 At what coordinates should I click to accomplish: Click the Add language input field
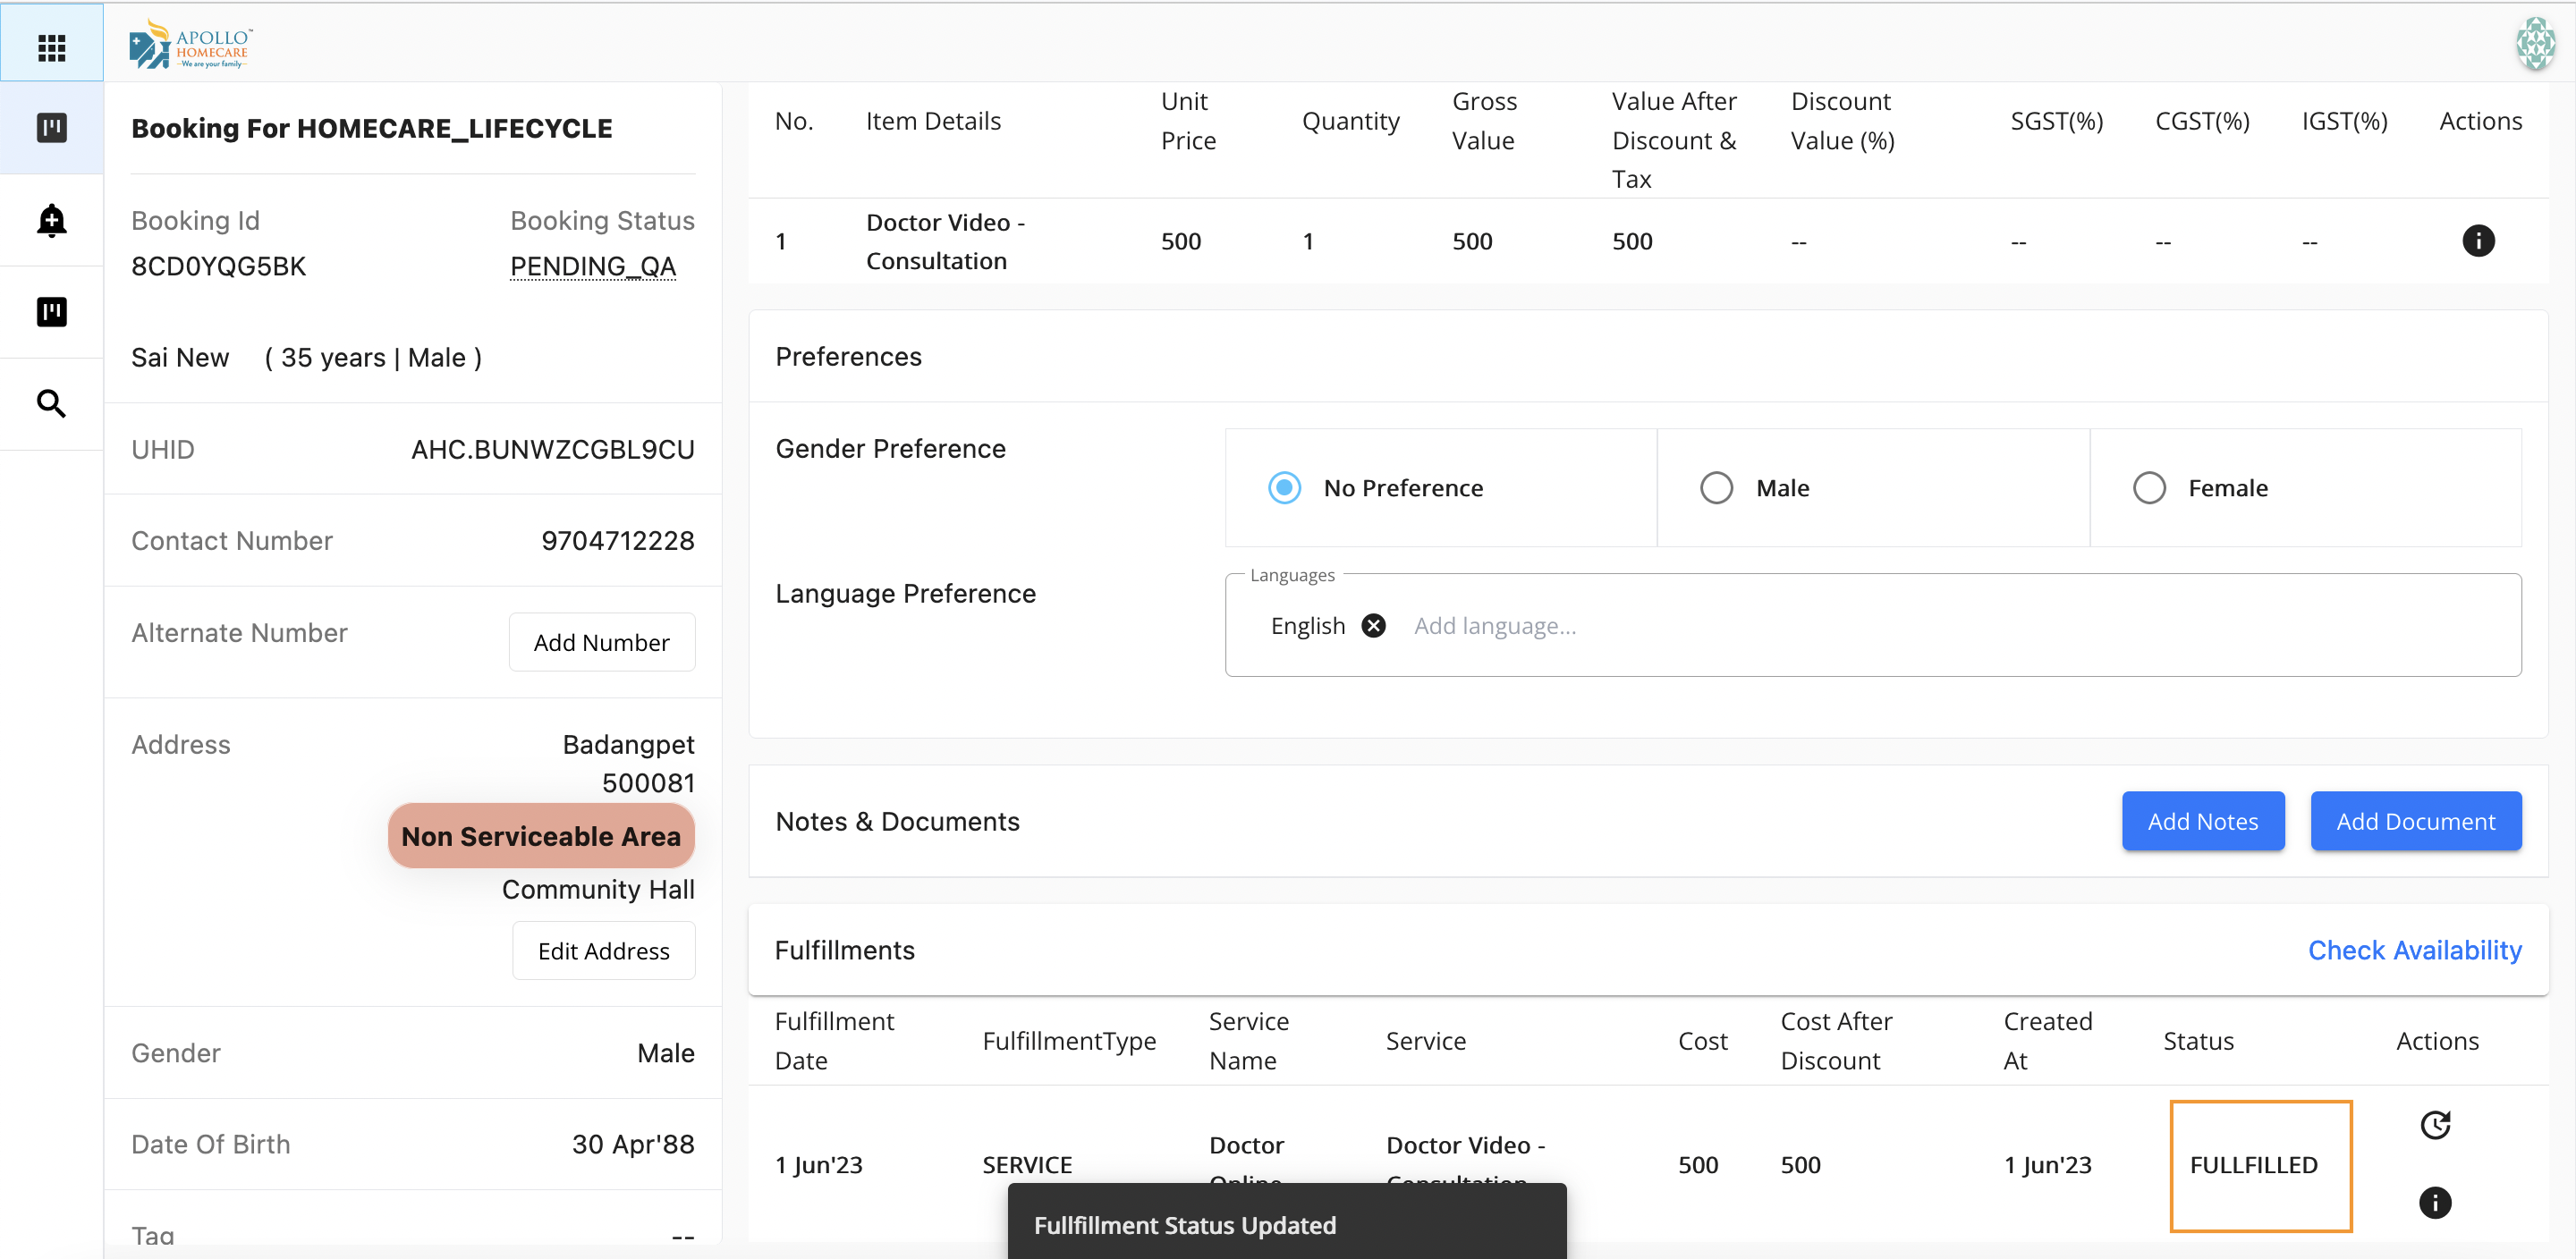(x=1495, y=626)
